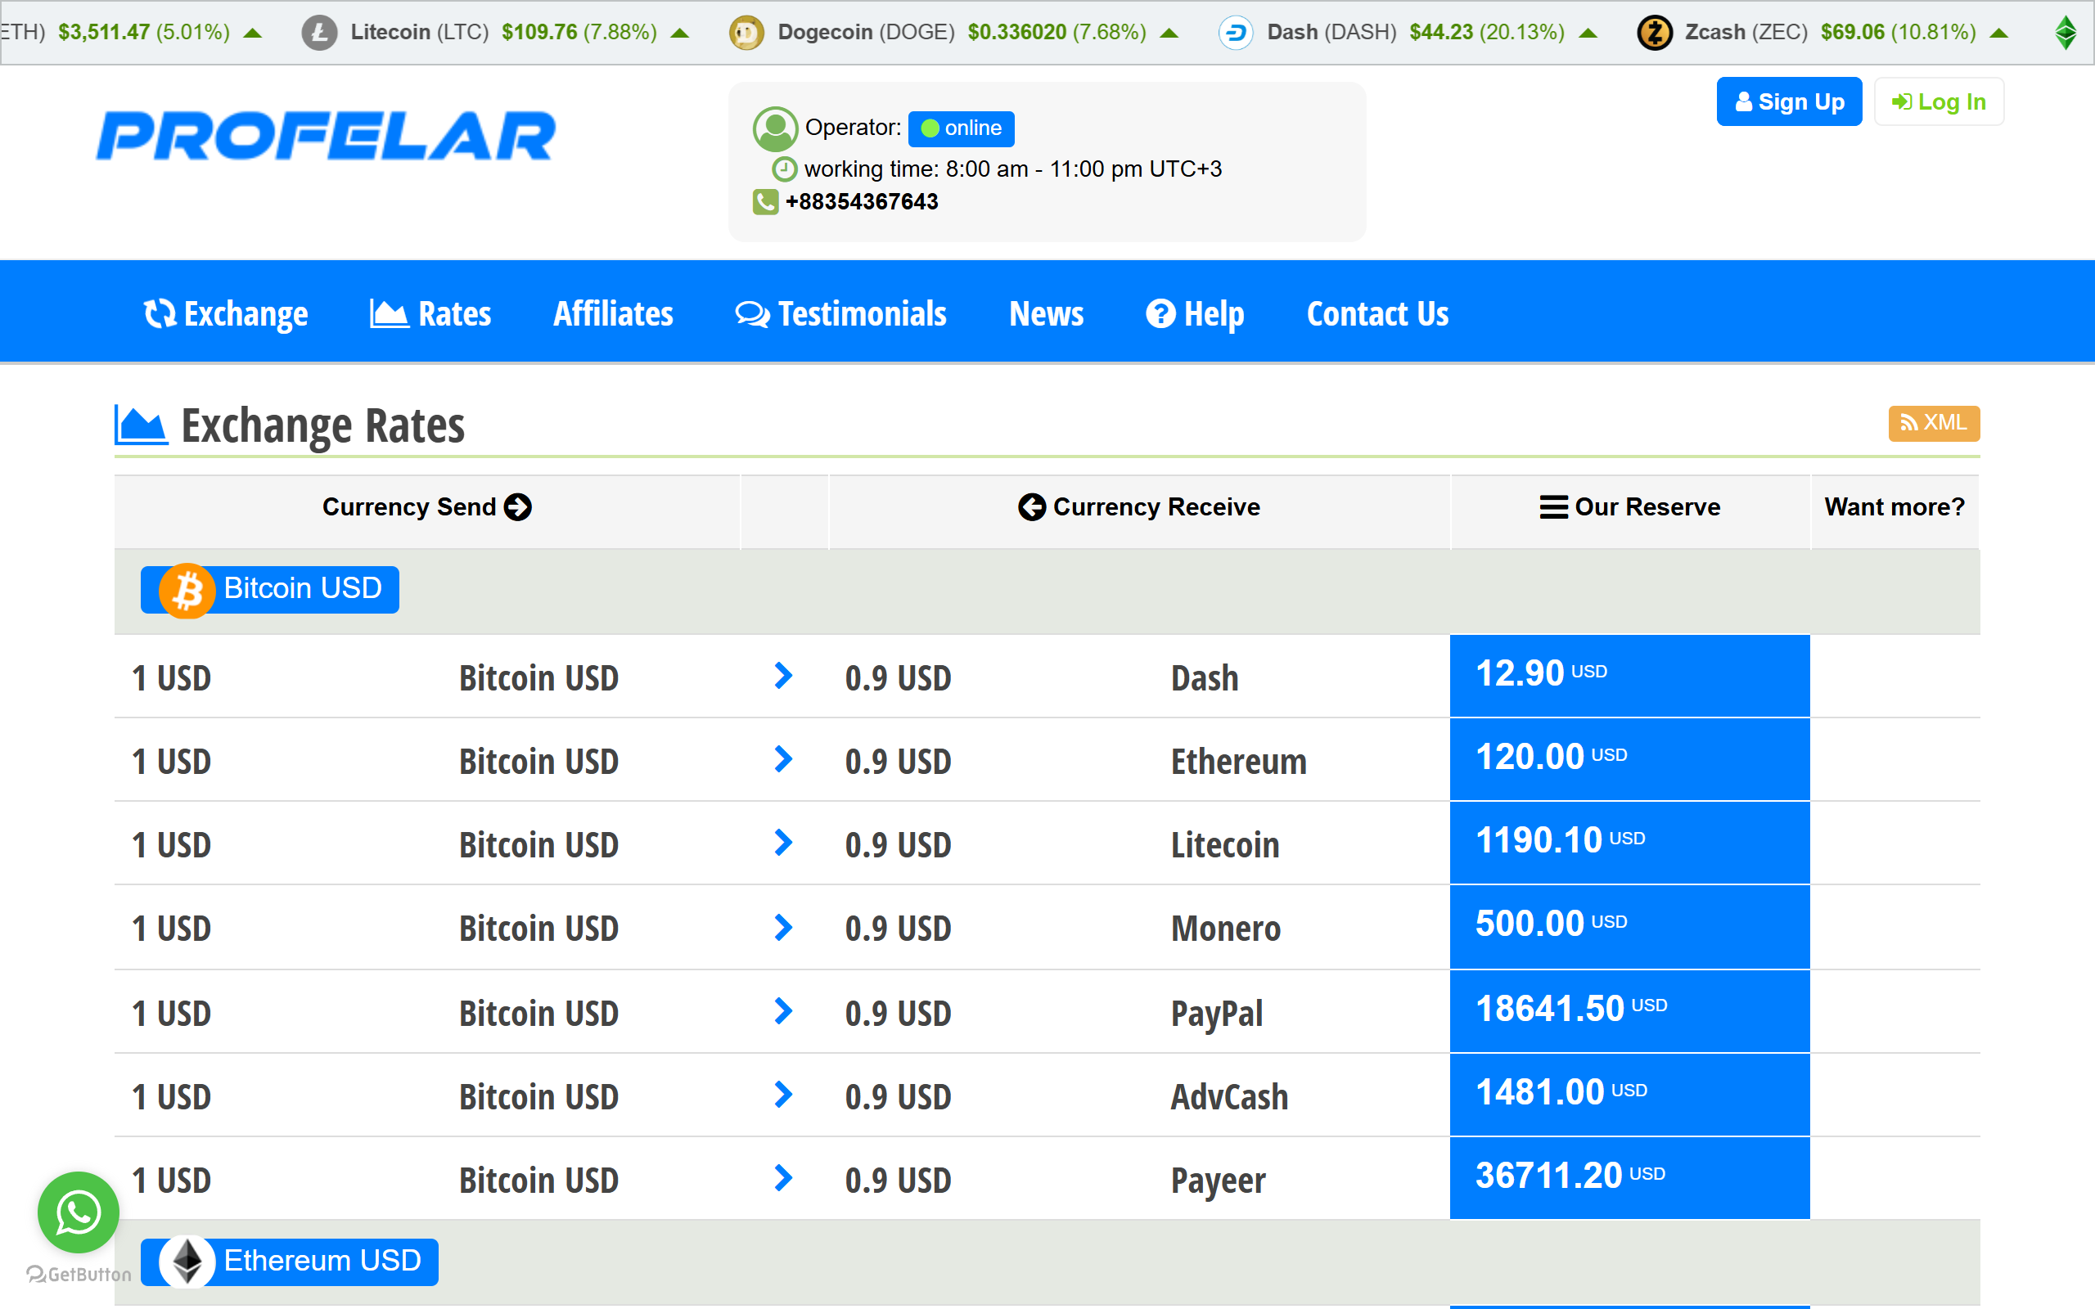Click the Ethereum diamond coin icon

click(187, 1262)
